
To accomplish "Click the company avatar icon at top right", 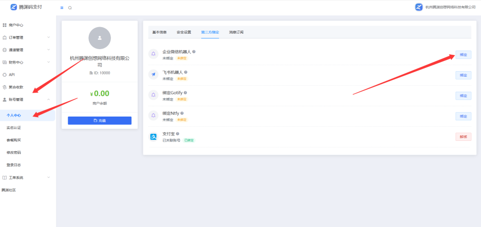I will pos(419,7).
